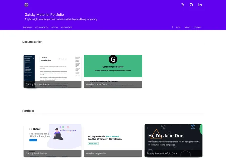226x168 pixels.
Task: Click the Documentation section heading
Action: click(x=32, y=42)
